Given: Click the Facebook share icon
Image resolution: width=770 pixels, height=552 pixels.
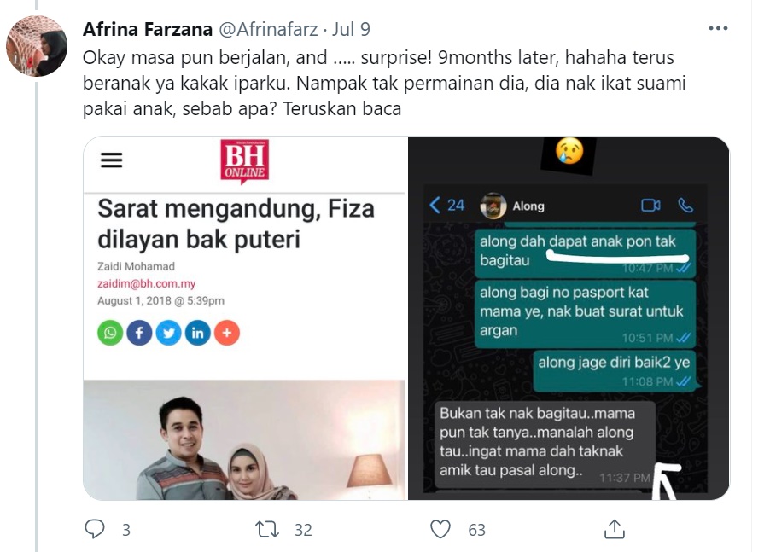Looking at the screenshot, I should point(139,334).
